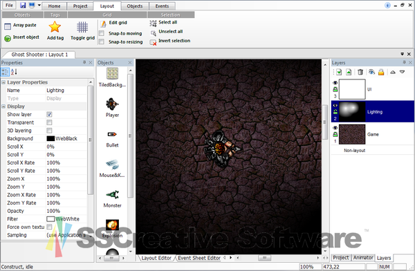Image resolution: width=415 pixels, height=271 pixels.
Task: Enable Snap-to resizing checkbox
Action: click(x=102, y=41)
